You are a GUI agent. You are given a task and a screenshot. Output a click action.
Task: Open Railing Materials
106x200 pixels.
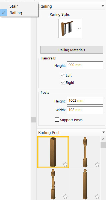(x=72, y=50)
